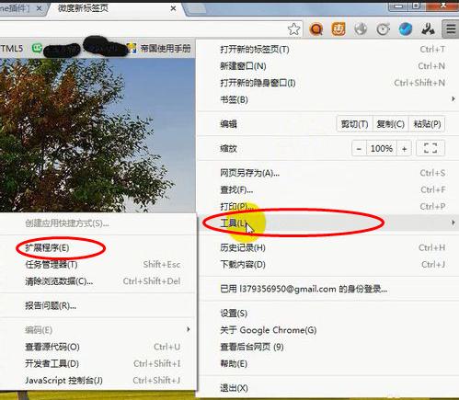Click the blue globe extension icon
The width and height of the screenshot is (459, 400).
point(406,29)
